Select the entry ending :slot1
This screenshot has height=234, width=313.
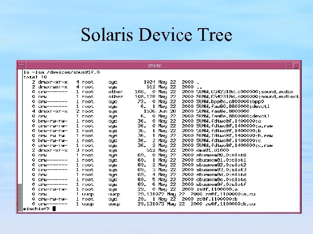221,160
